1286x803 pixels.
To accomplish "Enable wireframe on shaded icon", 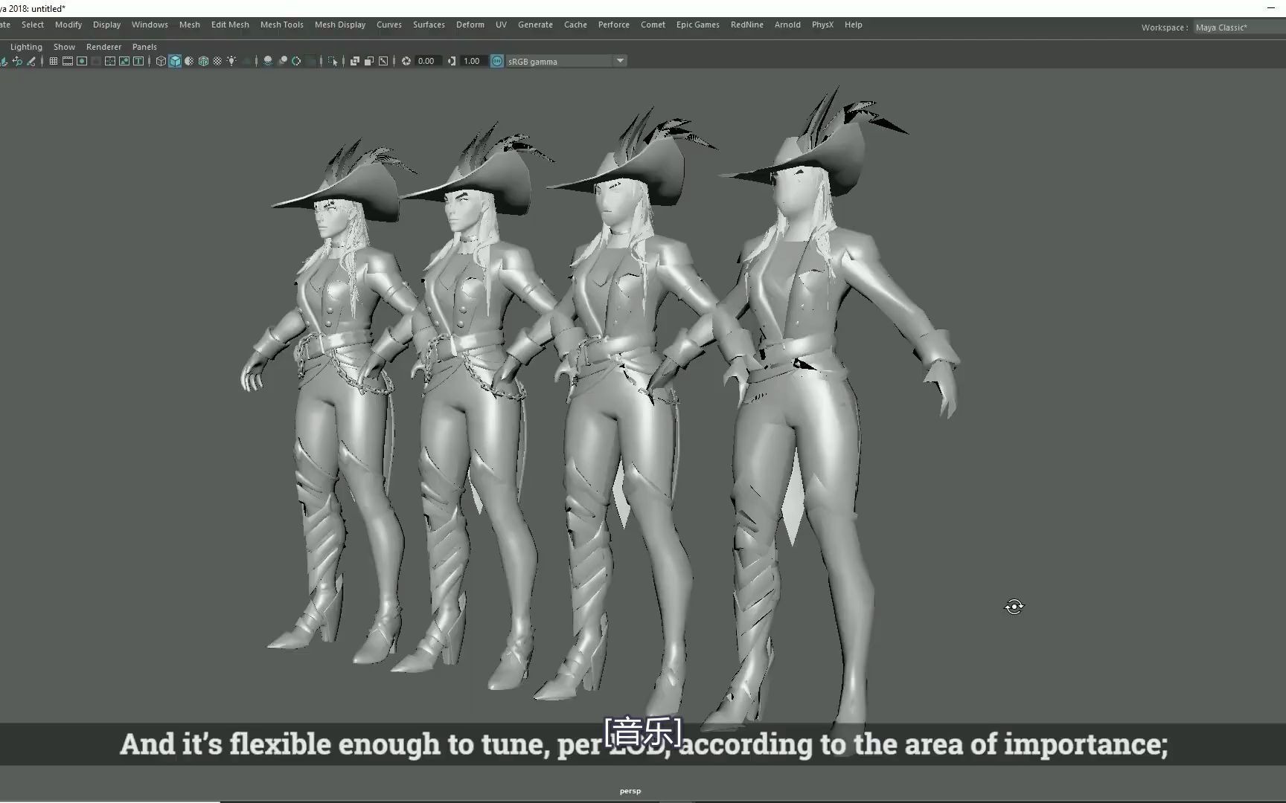I will tap(203, 61).
